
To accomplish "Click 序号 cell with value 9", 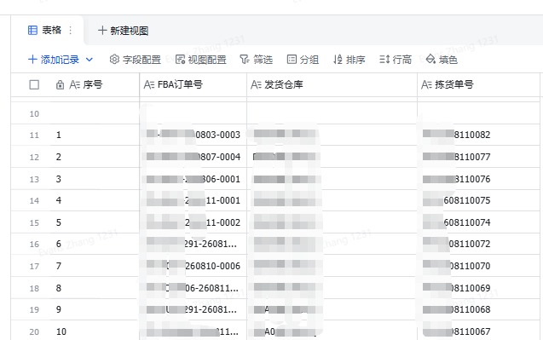I will coord(95,309).
